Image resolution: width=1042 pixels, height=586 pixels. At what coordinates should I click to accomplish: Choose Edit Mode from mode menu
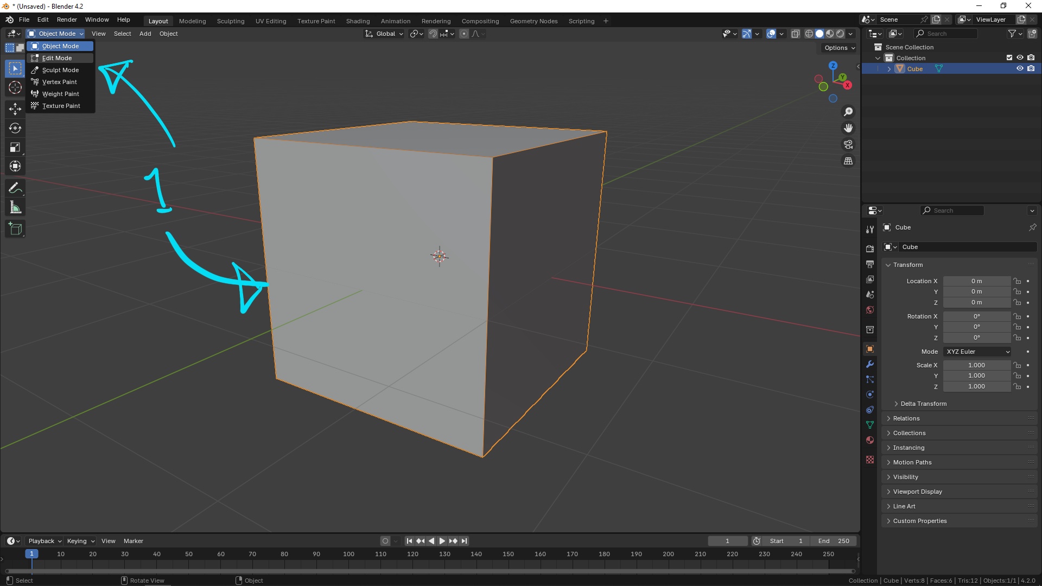[60, 58]
